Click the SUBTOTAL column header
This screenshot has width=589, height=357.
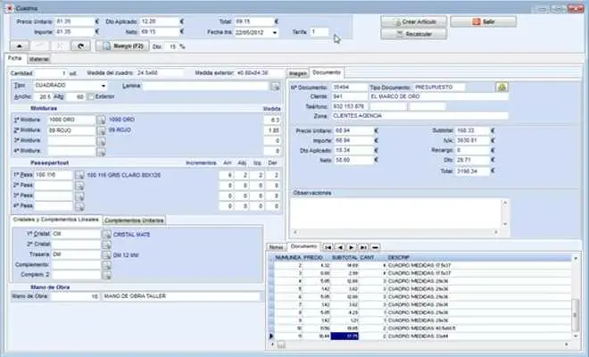[344, 258]
